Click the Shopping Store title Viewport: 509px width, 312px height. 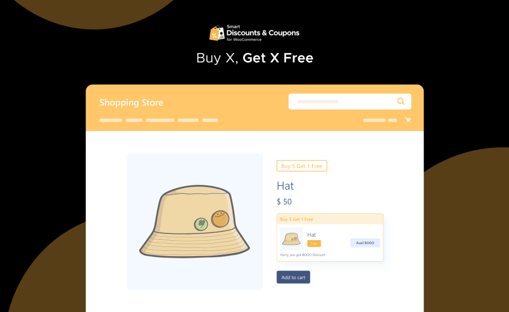pos(131,102)
